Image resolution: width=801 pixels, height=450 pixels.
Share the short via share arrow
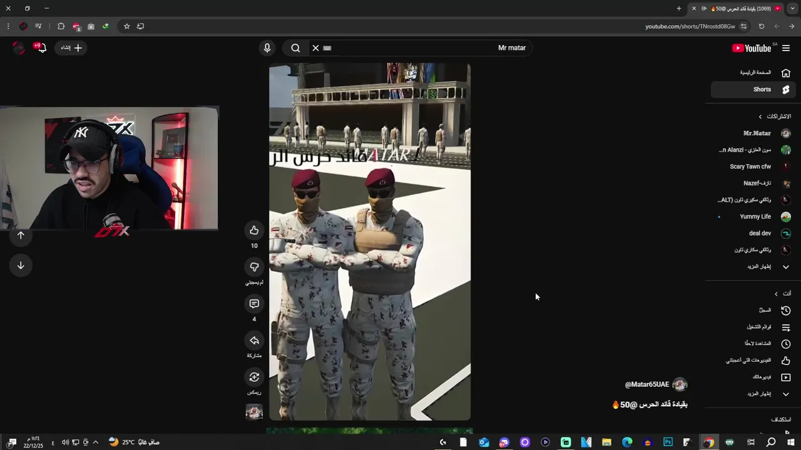tap(254, 341)
